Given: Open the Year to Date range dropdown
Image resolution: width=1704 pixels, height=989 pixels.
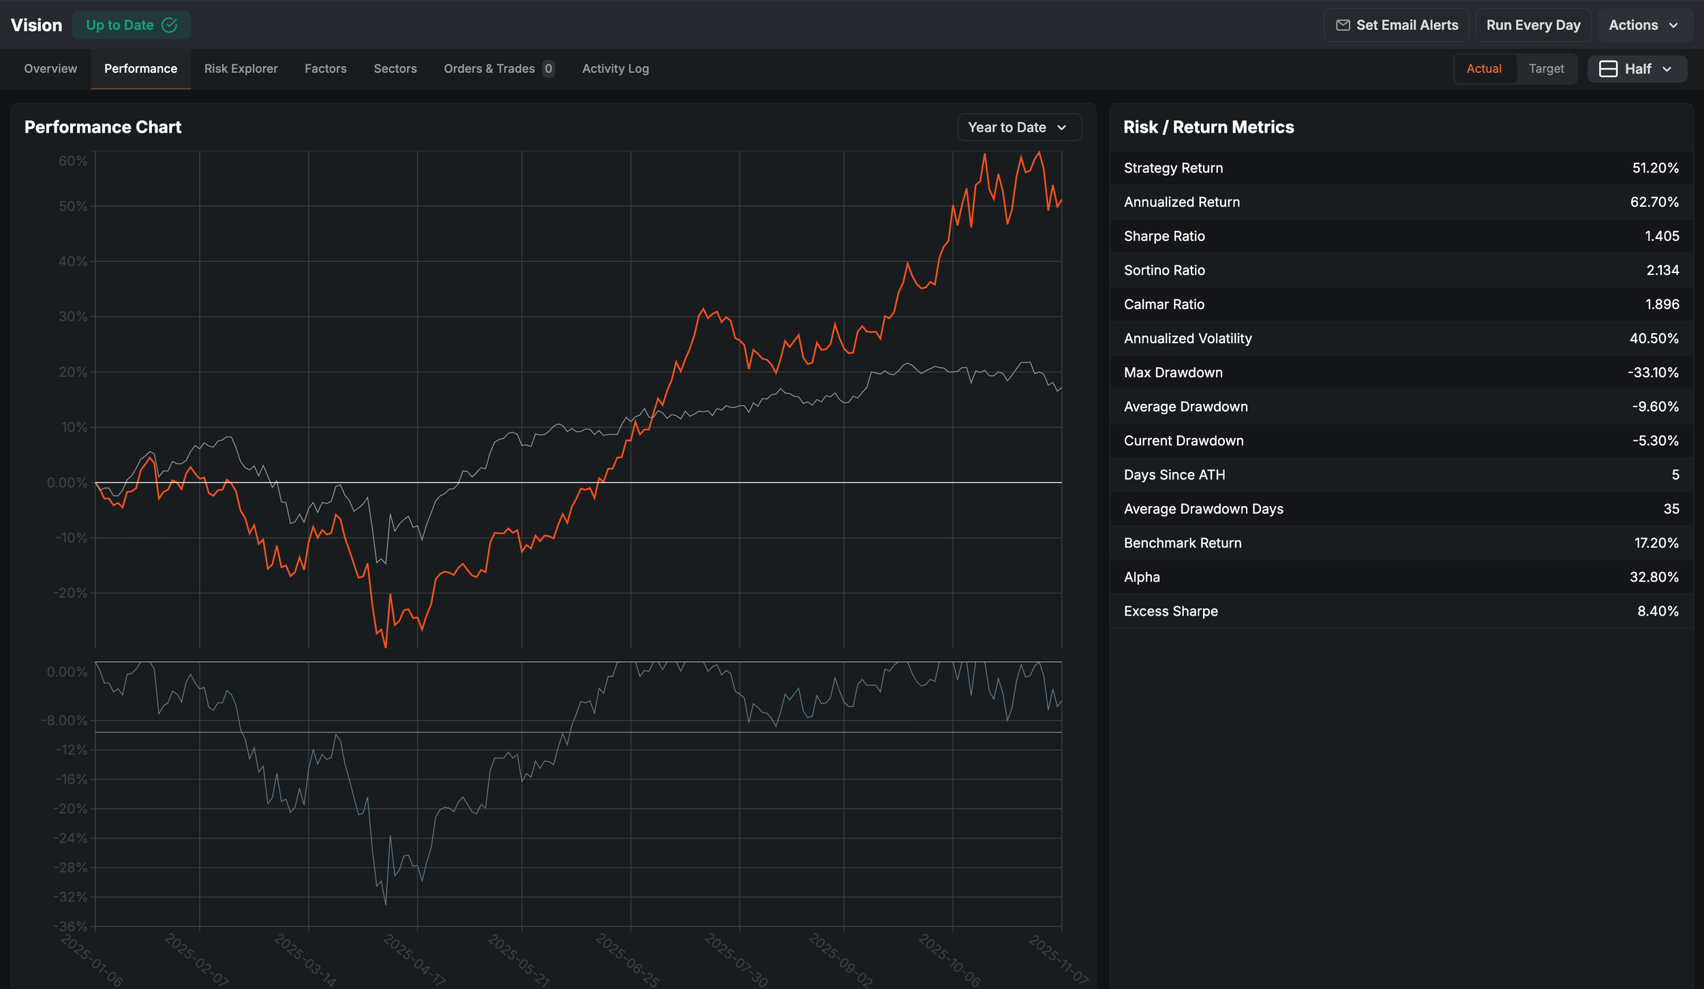Looking at the screenshot, I should 1018,127.
